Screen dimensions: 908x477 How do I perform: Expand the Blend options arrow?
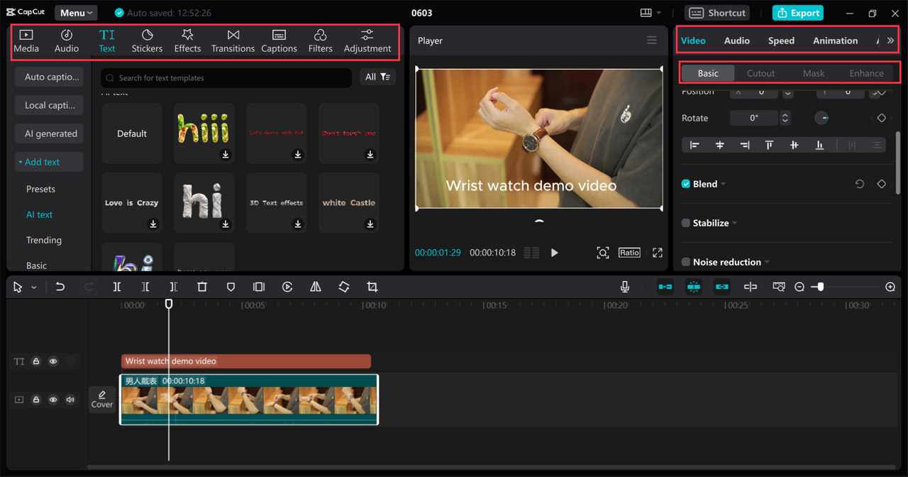coord(724,185)
